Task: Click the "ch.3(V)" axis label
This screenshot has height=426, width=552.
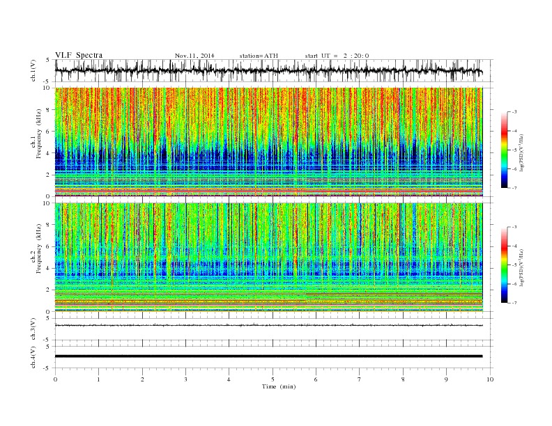Action: pos(33,329)
